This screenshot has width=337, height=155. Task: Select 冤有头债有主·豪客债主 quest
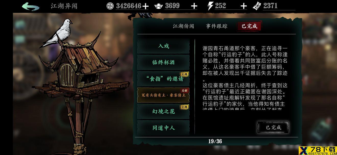(163, 95)
